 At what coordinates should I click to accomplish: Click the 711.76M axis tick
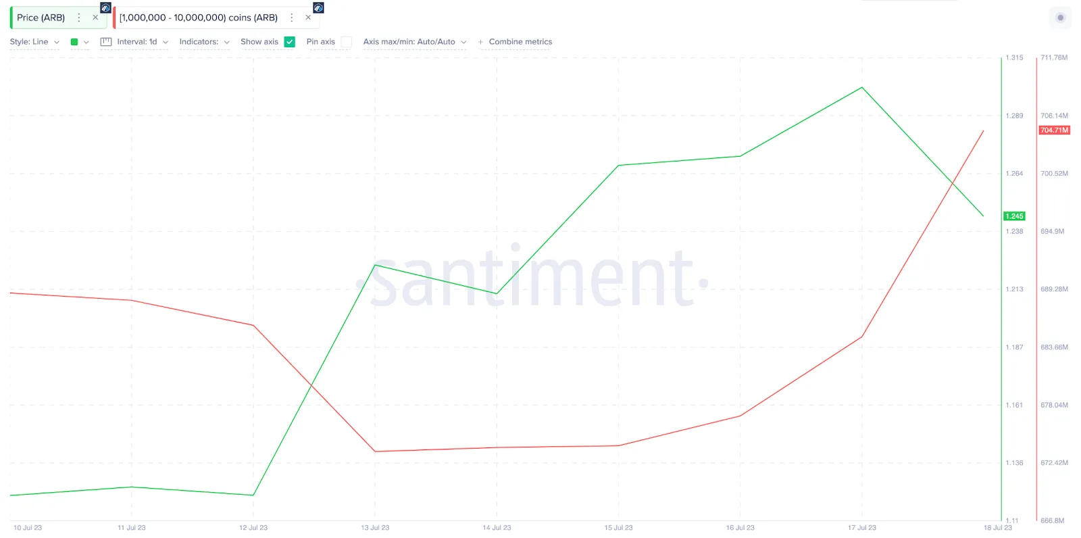pyautogui.click(x=1054, y=57)
